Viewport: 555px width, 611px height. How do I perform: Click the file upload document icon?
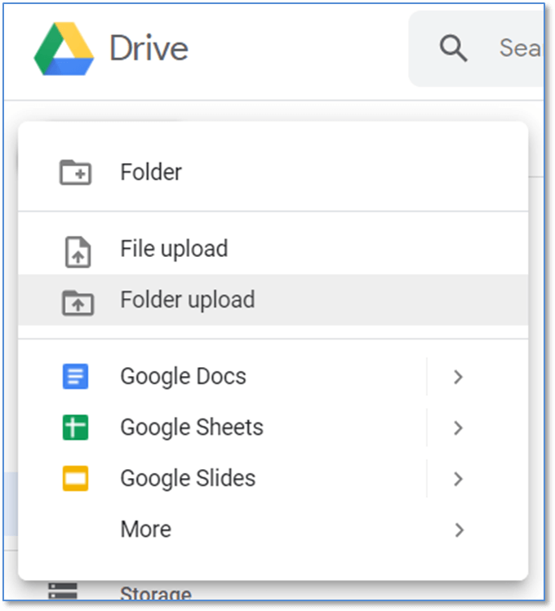78,252
